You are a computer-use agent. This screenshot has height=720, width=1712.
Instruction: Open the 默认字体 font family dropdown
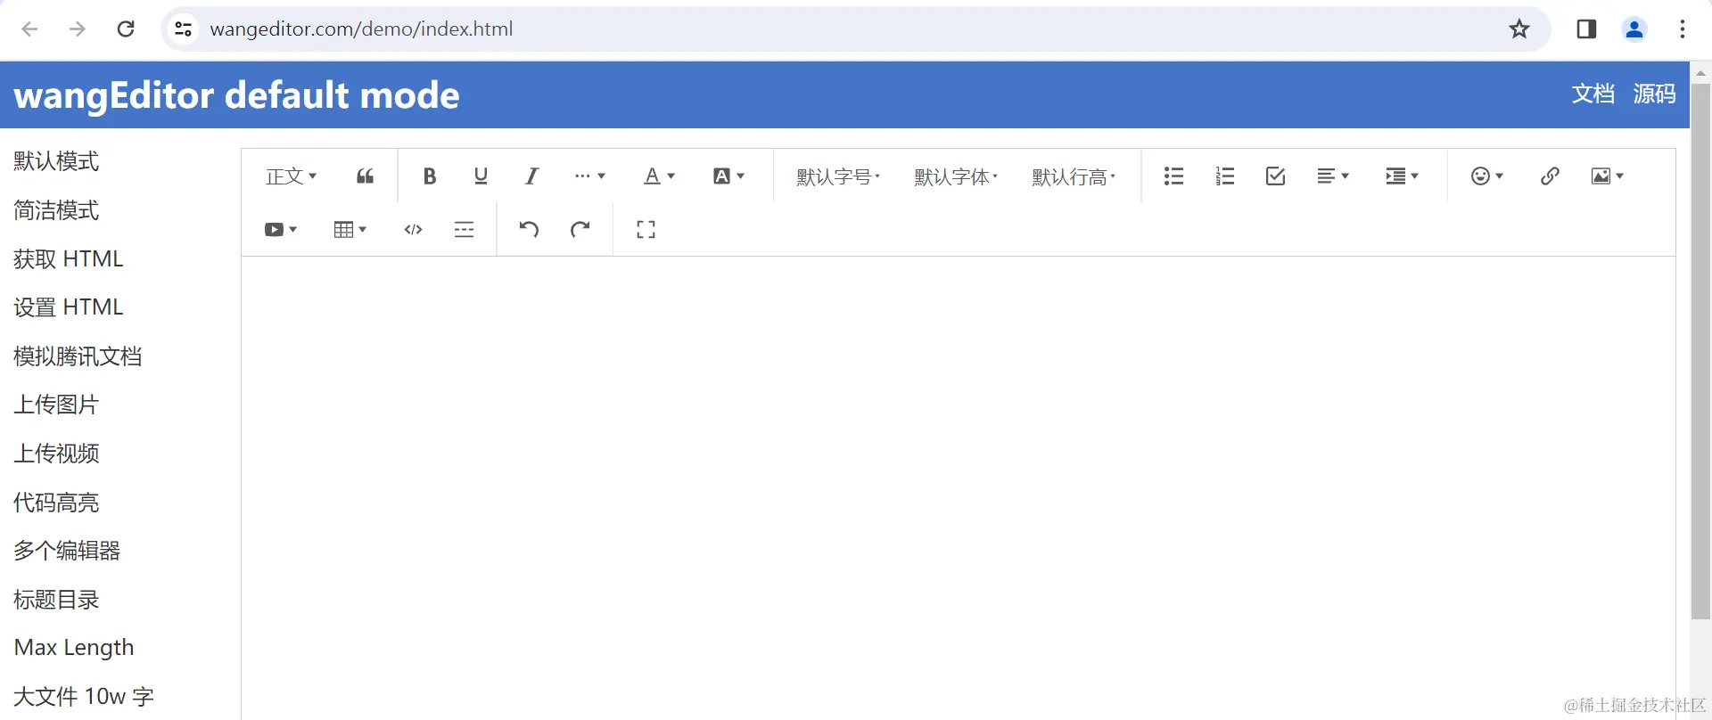[x=956, y=176]
